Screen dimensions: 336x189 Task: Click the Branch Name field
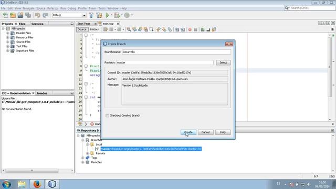pos(176,52)
